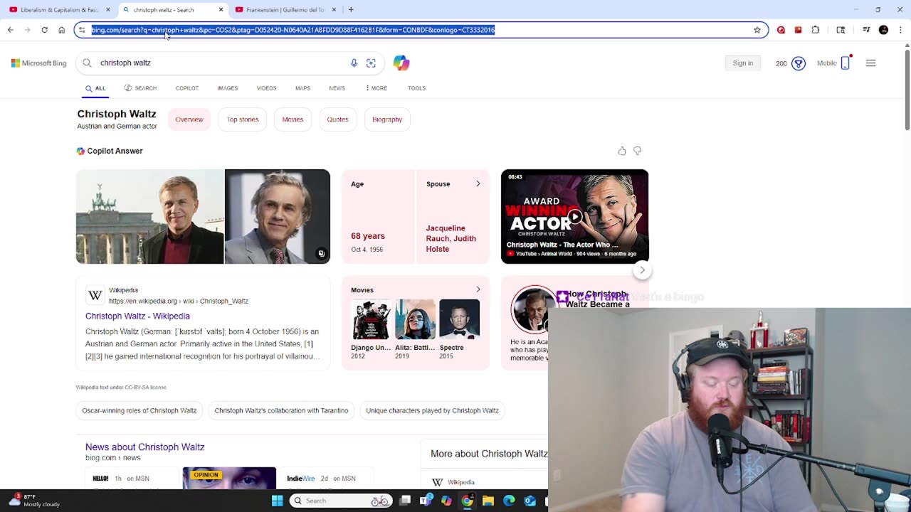911x512 pixels.
Task: Open the media control playlist icon in Chrome
Action: coord(866,30)
